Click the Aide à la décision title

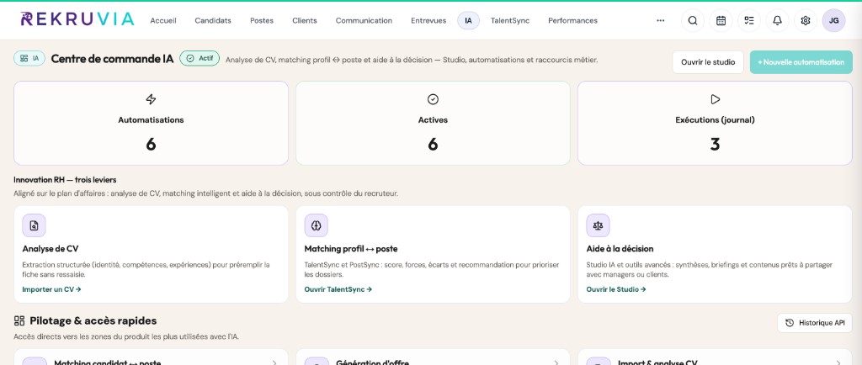[x=620, y=249]
